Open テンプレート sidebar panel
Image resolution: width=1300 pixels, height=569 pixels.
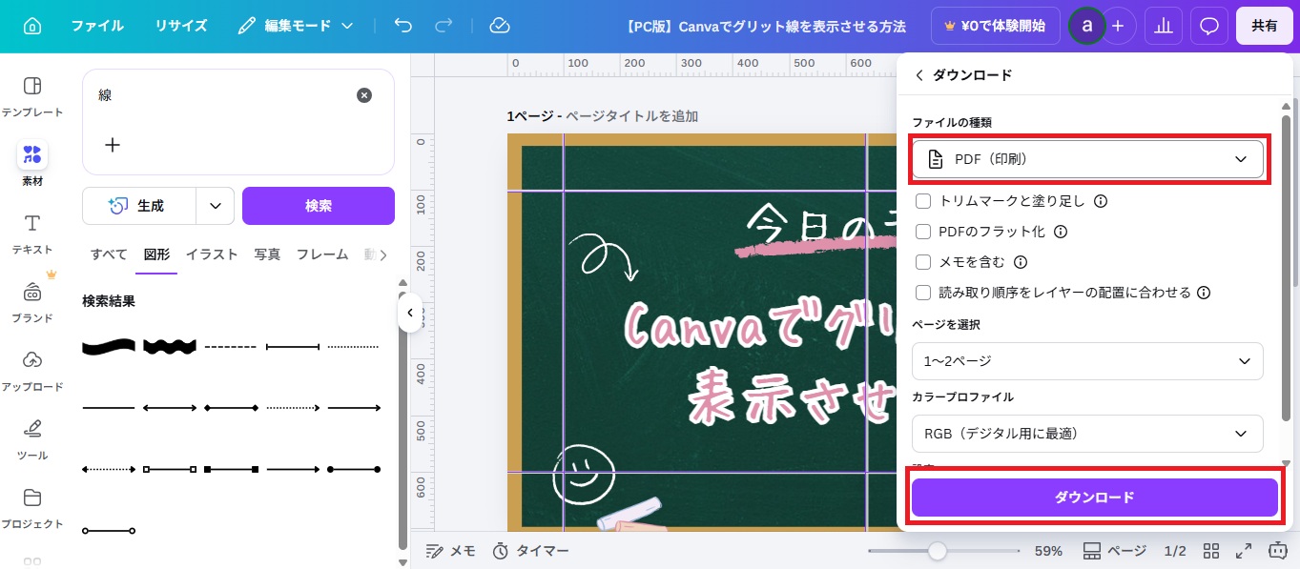32,96
